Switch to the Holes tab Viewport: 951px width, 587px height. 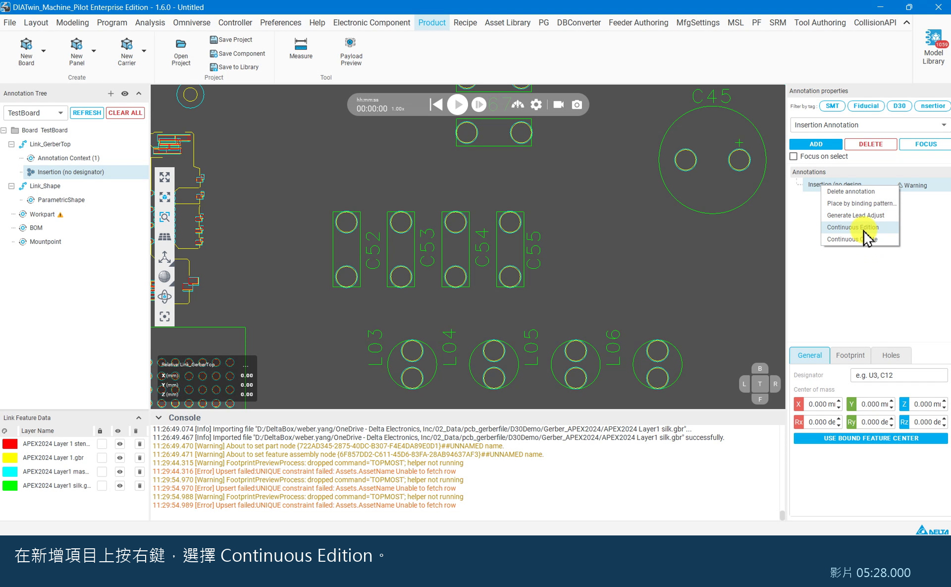[891, 355]
